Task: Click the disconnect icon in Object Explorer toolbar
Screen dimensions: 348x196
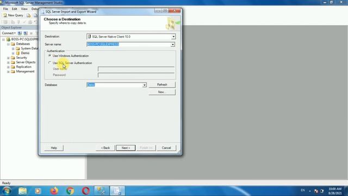Action: tap(26, 33)
